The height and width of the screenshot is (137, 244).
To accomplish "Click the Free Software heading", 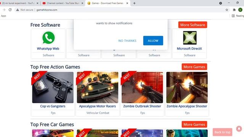I will pyautogui.click(x=45, y=25).
